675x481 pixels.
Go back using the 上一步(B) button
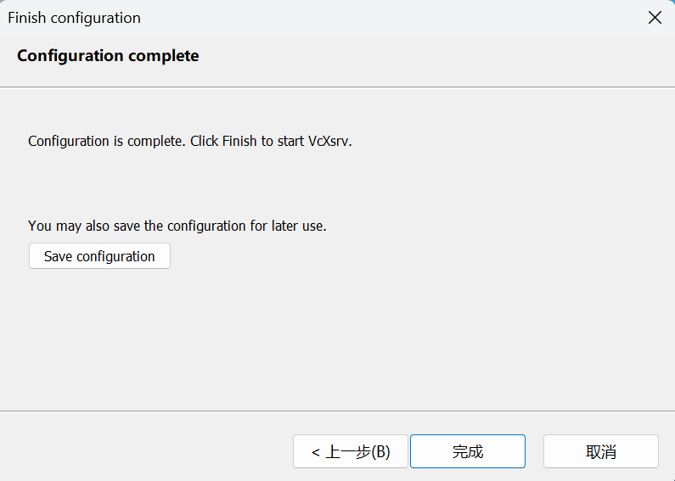[x=350, y=451]
